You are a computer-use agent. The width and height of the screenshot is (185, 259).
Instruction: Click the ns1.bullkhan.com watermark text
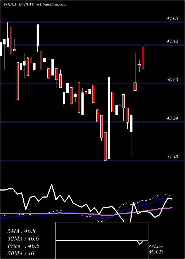click(x=51, y=4)
